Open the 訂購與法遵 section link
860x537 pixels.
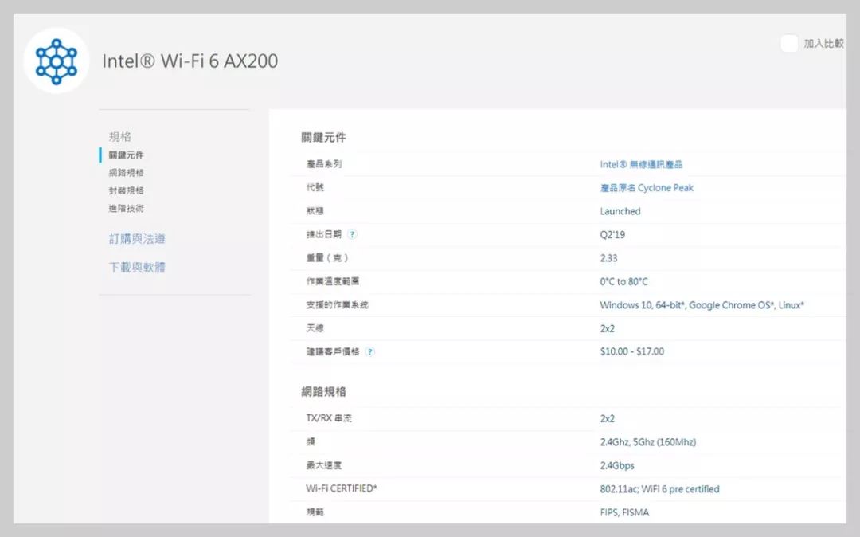137,238
